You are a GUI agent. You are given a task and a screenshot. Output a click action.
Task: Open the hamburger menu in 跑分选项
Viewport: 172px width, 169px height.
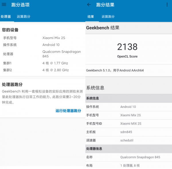click(4, 5)
